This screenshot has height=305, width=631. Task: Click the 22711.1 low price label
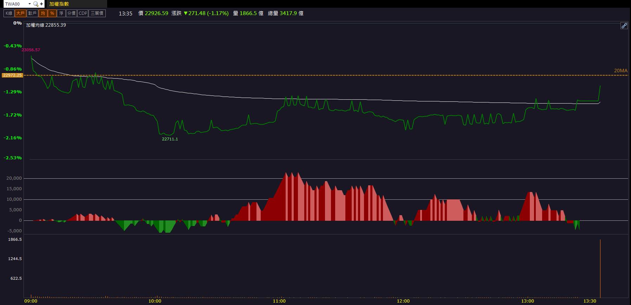click(170, 139)
